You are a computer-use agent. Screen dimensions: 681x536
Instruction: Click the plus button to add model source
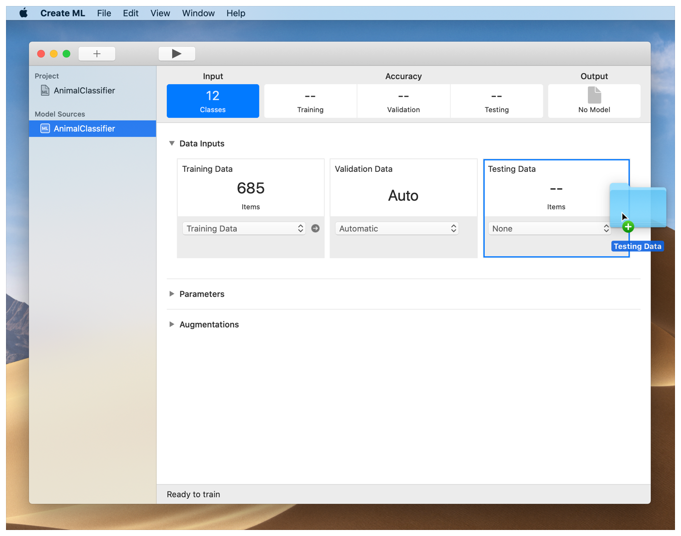click(x=97, y=54)
